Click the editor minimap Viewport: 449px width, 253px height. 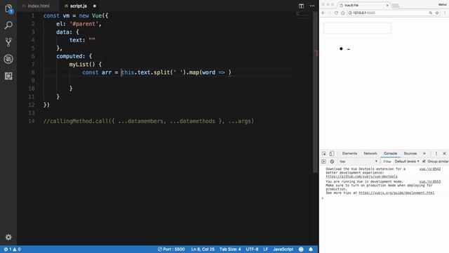pyautogui.click(x=302, y=15)
